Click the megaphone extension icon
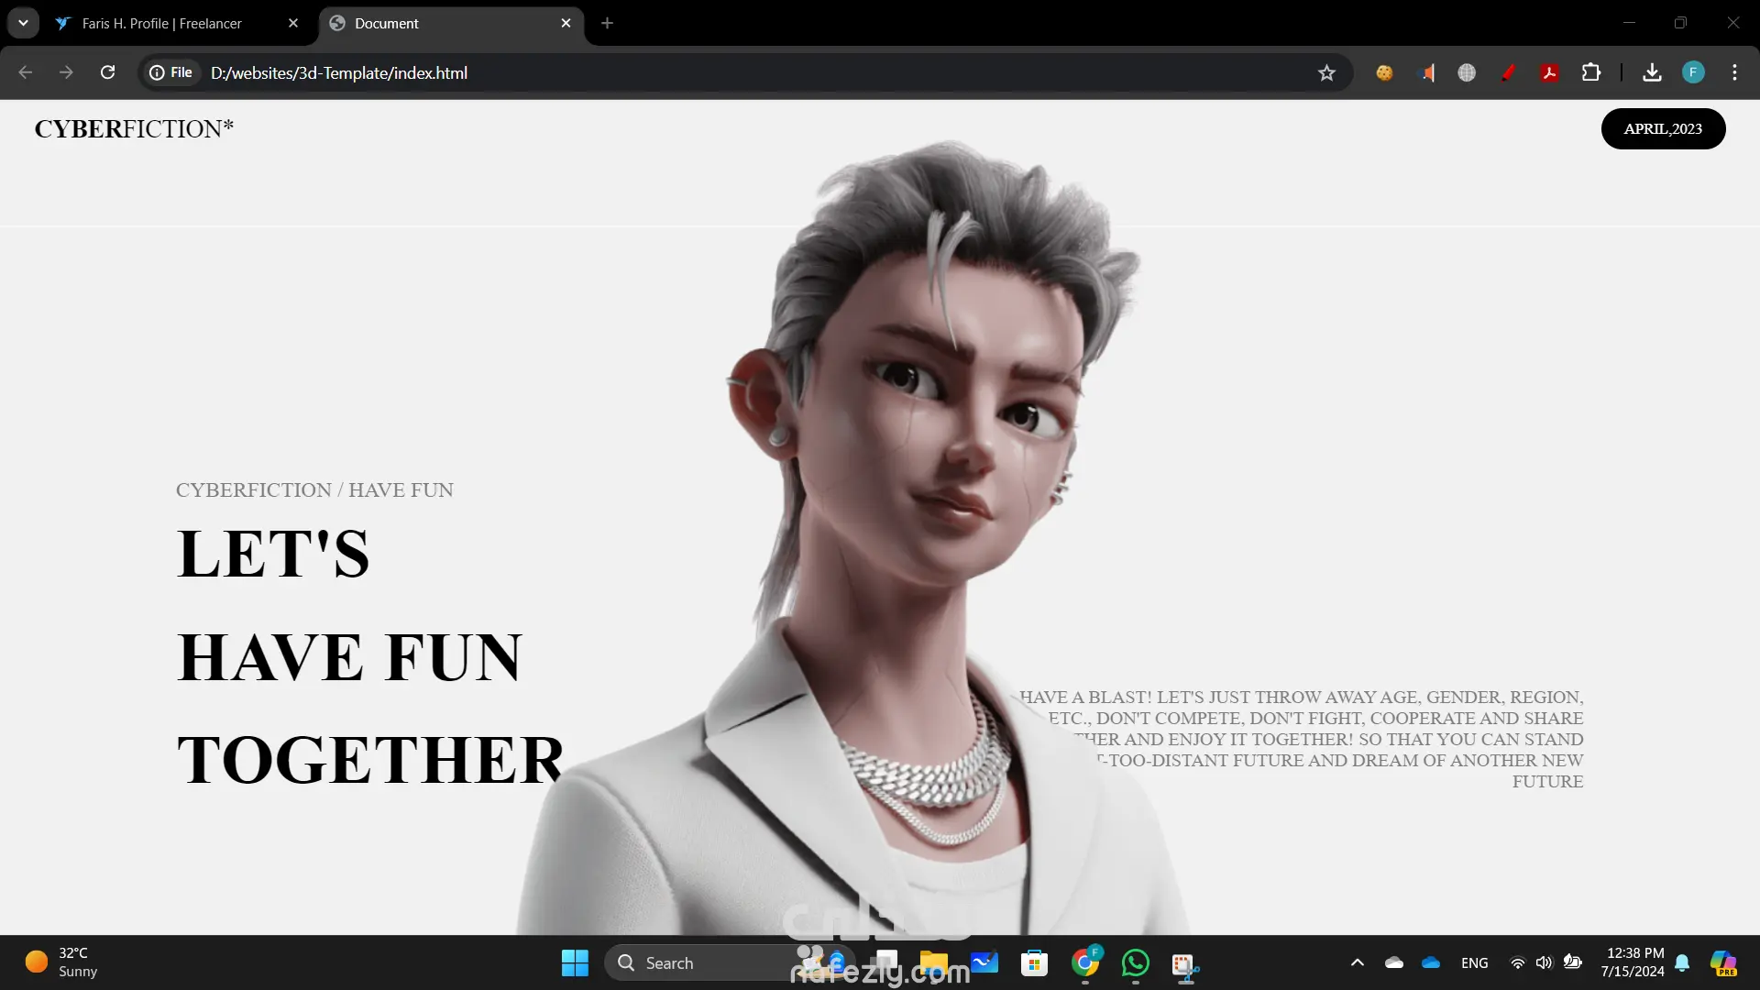This screenshot has height=990, width=1760. point(1426,73)
